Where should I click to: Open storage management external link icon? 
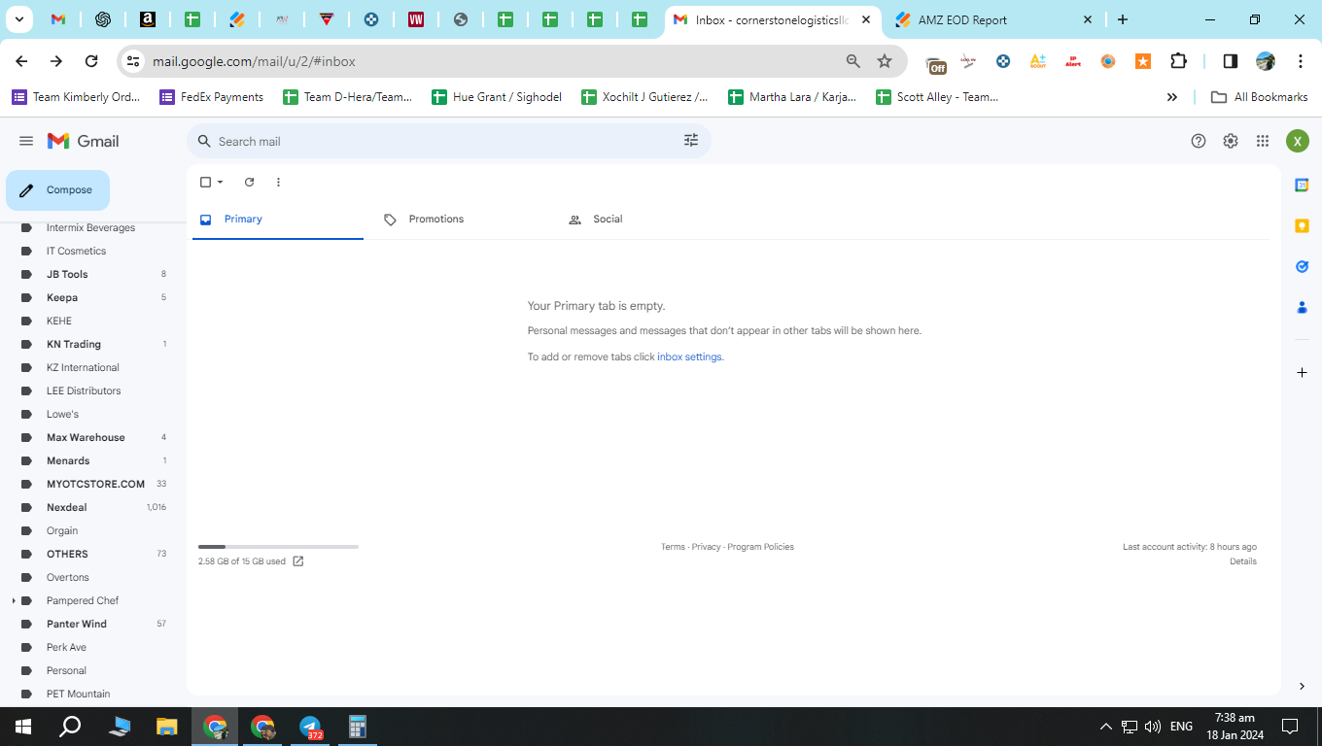pos(298,561)
